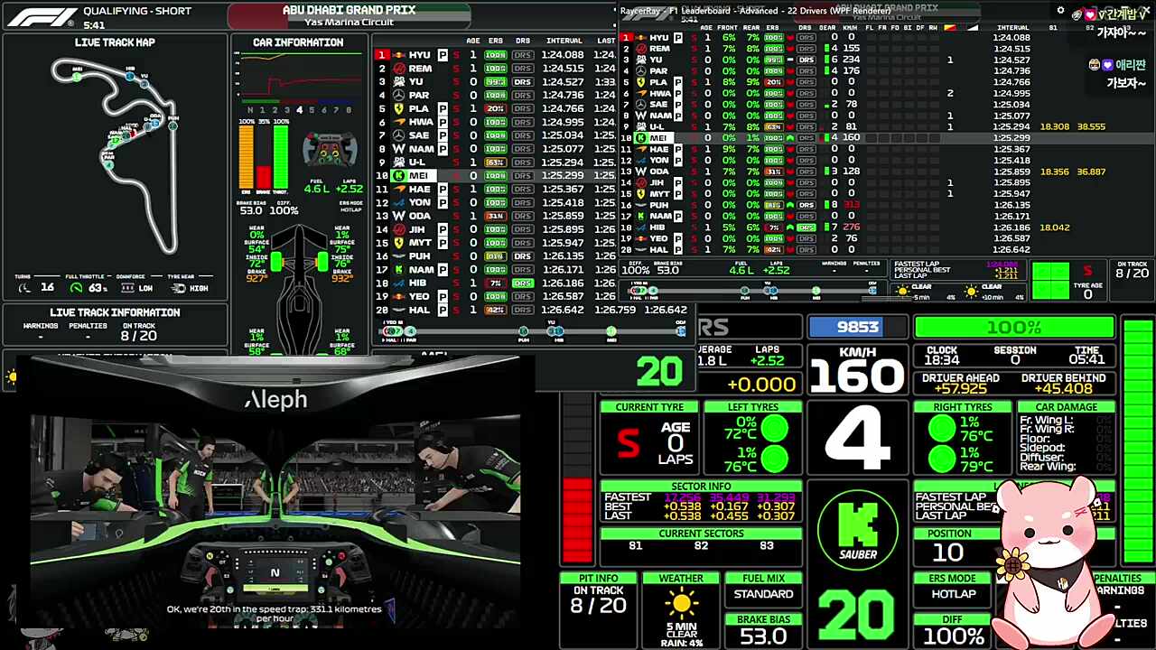1156x650 pixels.
Task: Click the sun weather icon in Weather panel
Action: [680, 603]
